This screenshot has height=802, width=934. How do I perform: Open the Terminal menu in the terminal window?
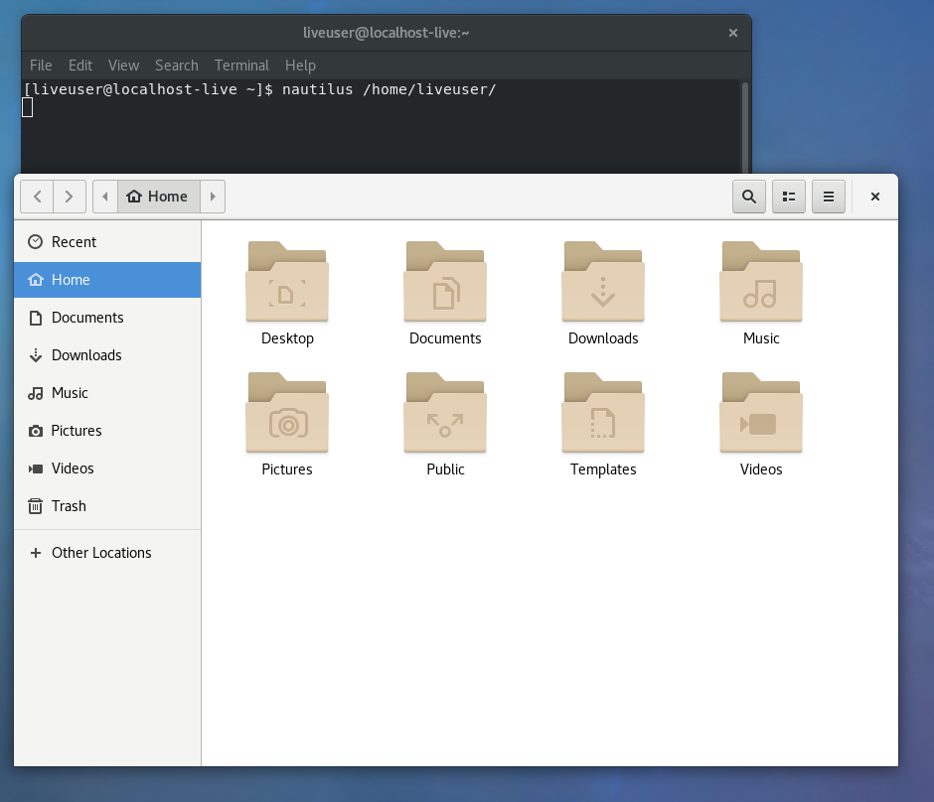pos(241,66)
